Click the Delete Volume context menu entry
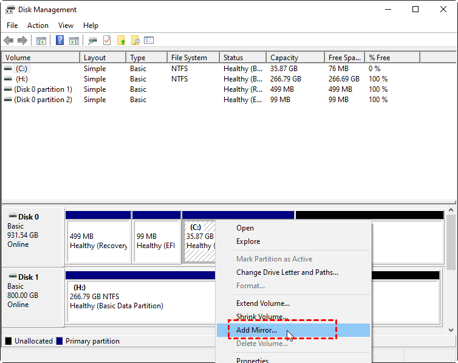 pyautogui.click(x=293, y=344)
